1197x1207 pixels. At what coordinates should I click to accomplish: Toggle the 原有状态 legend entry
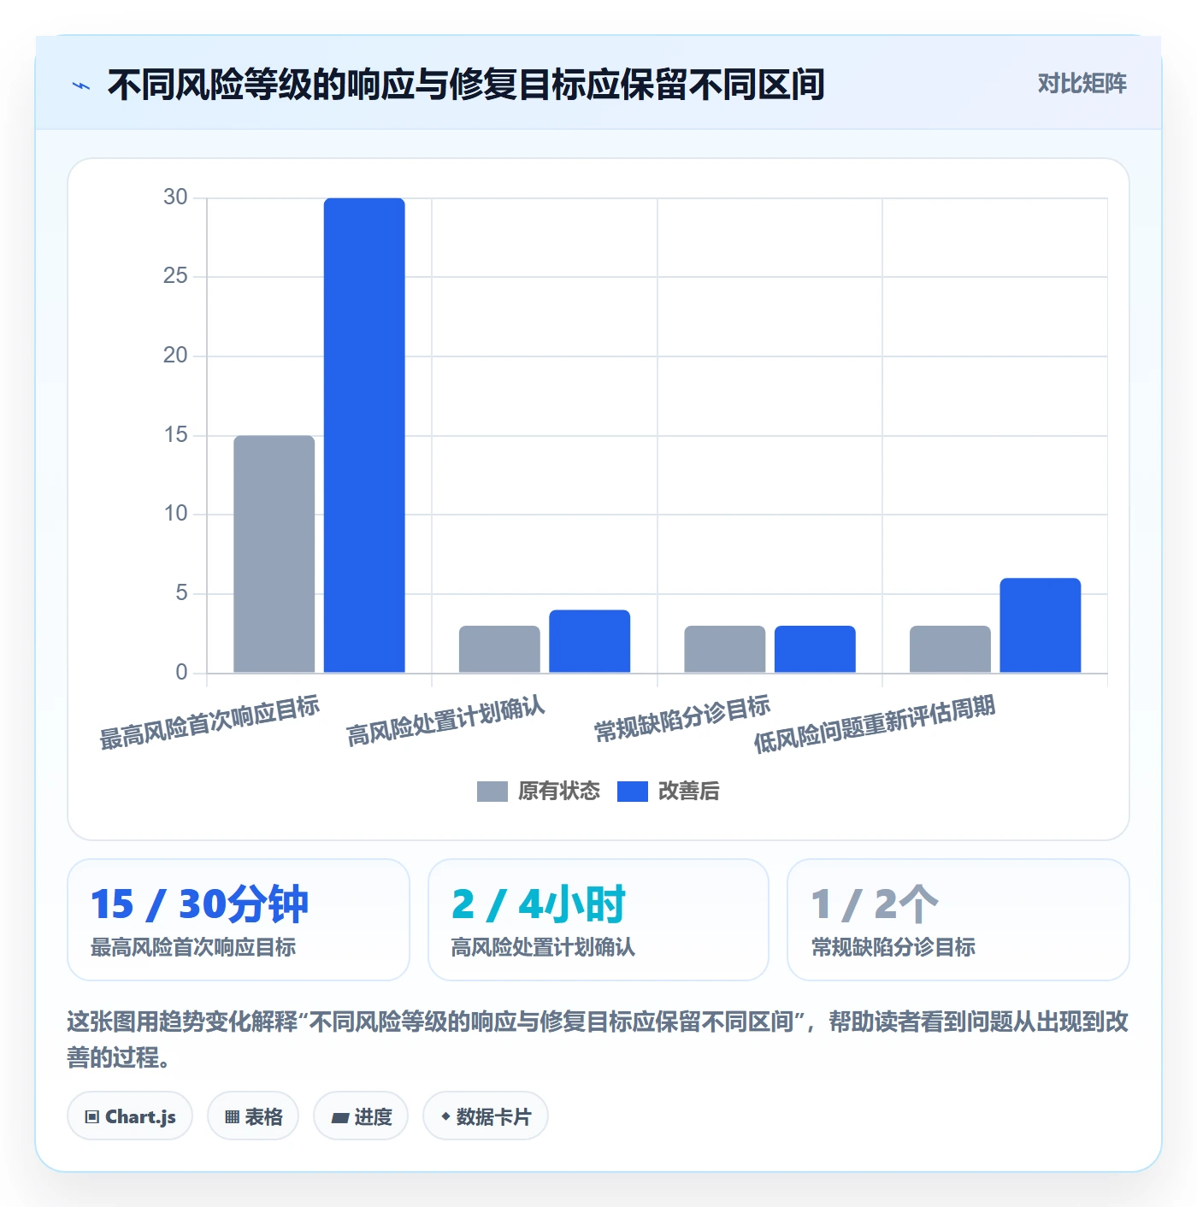539,791
